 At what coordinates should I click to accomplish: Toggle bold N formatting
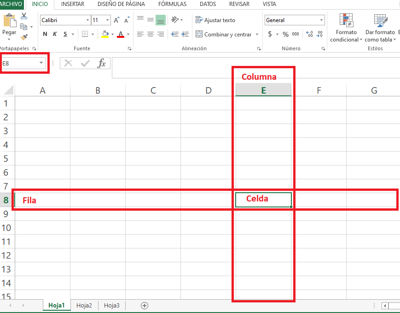tap(45, 34)
